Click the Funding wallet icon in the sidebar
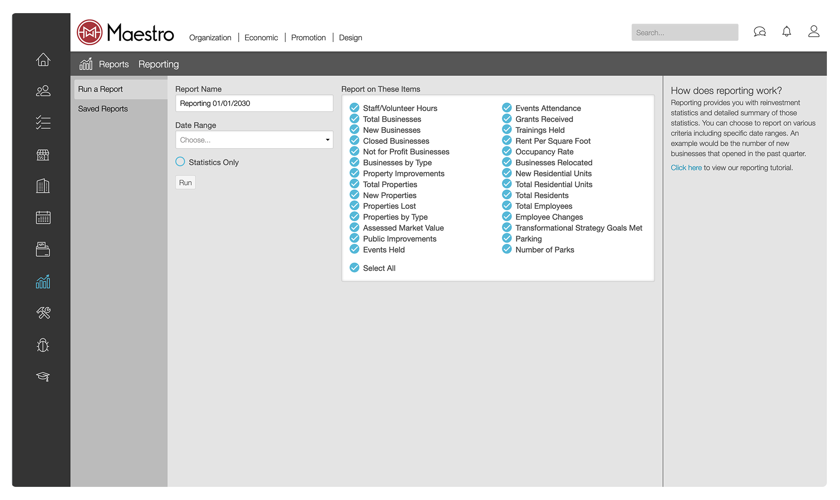Image resolution: width=840 pixels, height=500 pixels. 43,249
